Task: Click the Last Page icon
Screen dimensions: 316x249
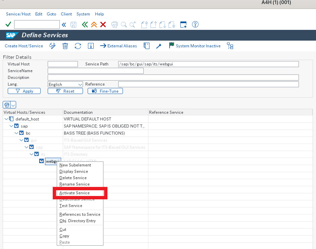Action: [x=172, y=24]
